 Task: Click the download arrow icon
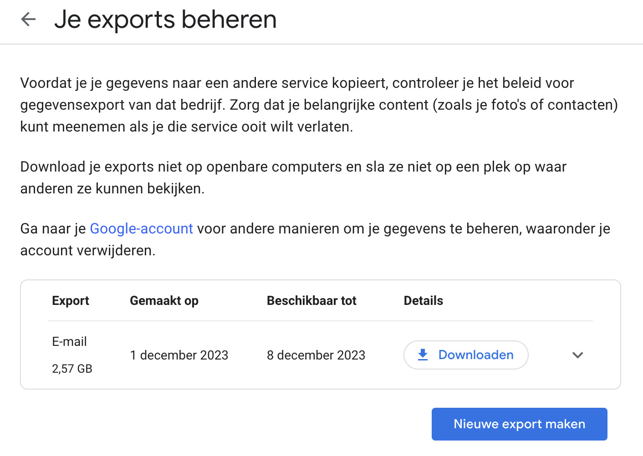(423, 355)
